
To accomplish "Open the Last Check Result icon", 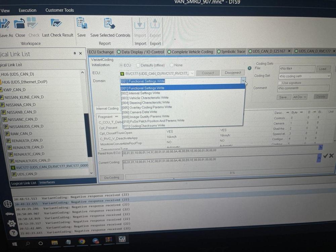I will point(56,23).
